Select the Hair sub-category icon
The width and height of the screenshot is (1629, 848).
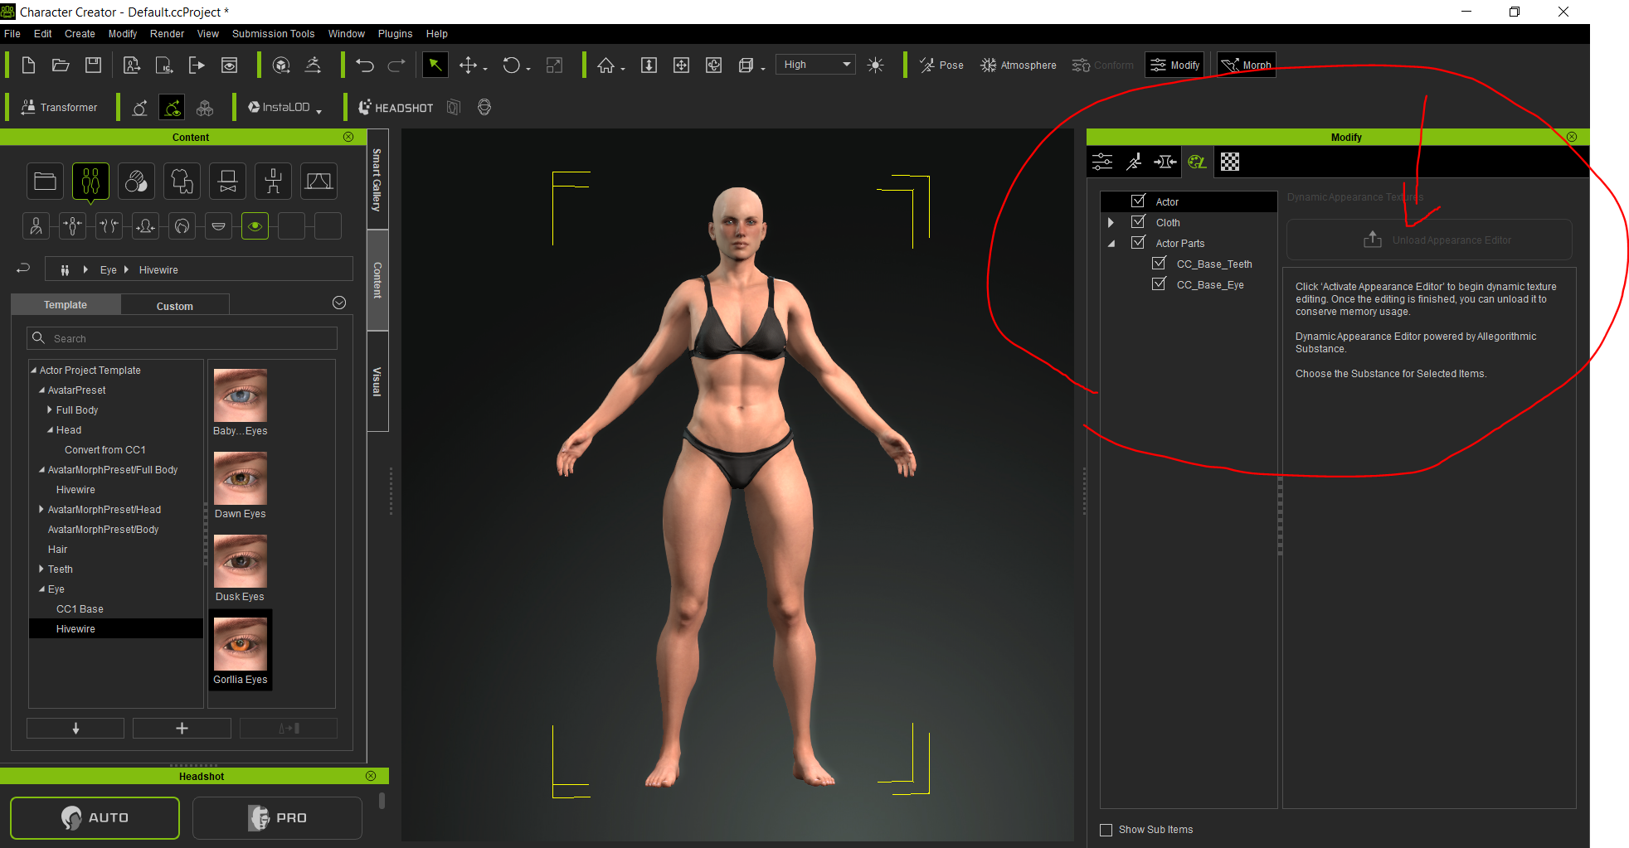[182, 225]
